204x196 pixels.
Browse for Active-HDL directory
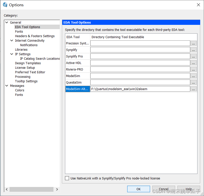[193, 63]
